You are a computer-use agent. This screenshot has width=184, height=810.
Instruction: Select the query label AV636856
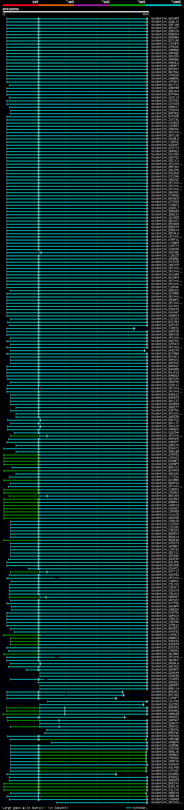coord(11,9)
